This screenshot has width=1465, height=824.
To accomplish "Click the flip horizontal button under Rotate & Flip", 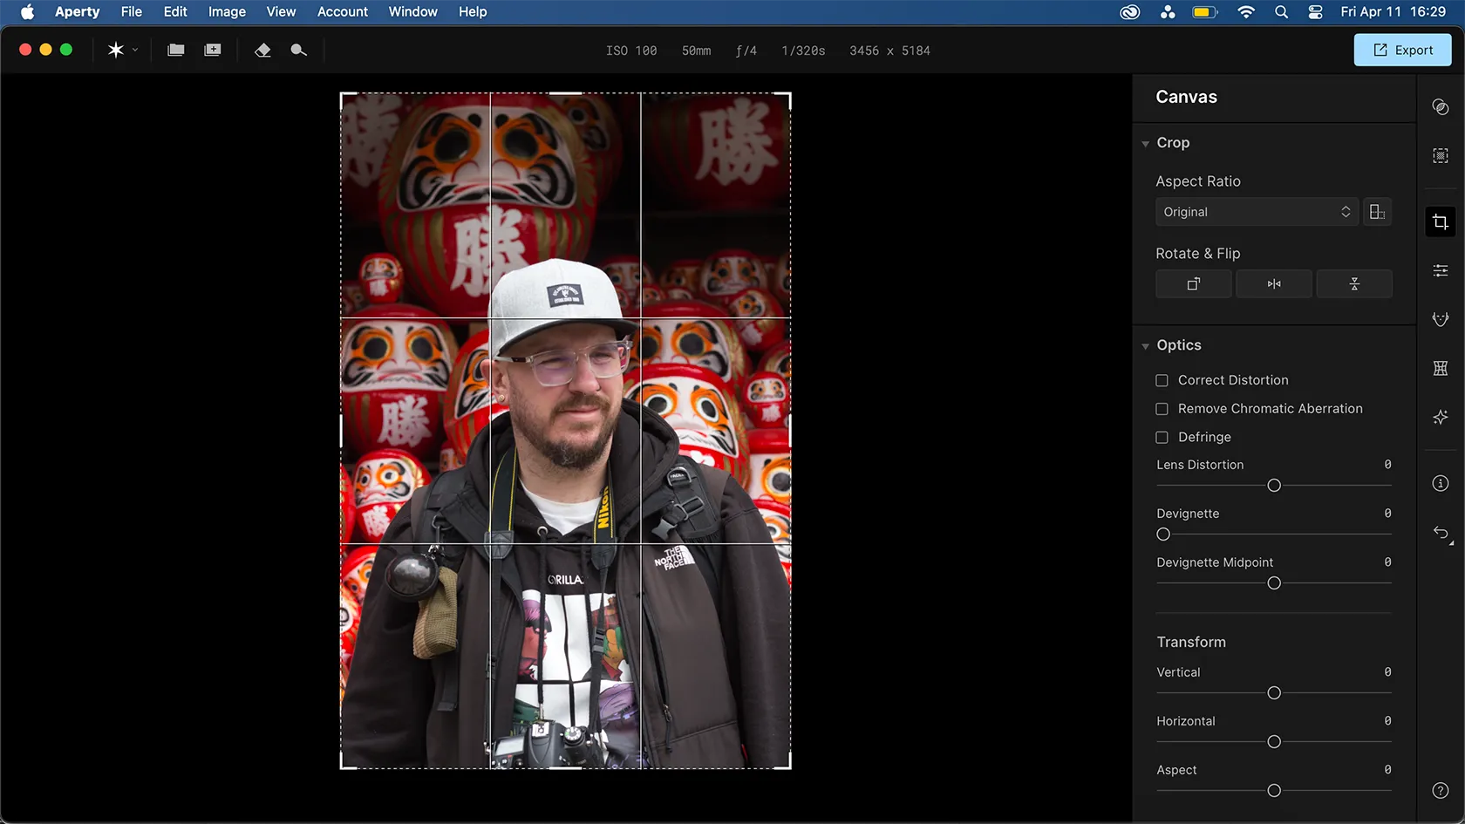I will tap(1273, 283).
